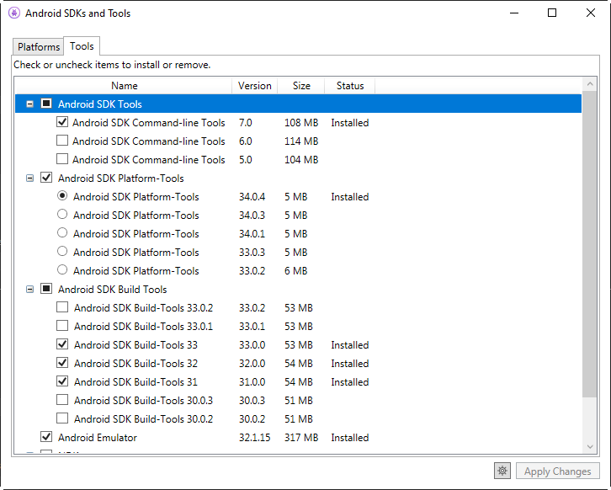Image resolution: width=611 pixels, height=490 pixels.
Task: Select the Android SDK Build-Tools 30.0.3 label
Action: click(x=143, y=401)
